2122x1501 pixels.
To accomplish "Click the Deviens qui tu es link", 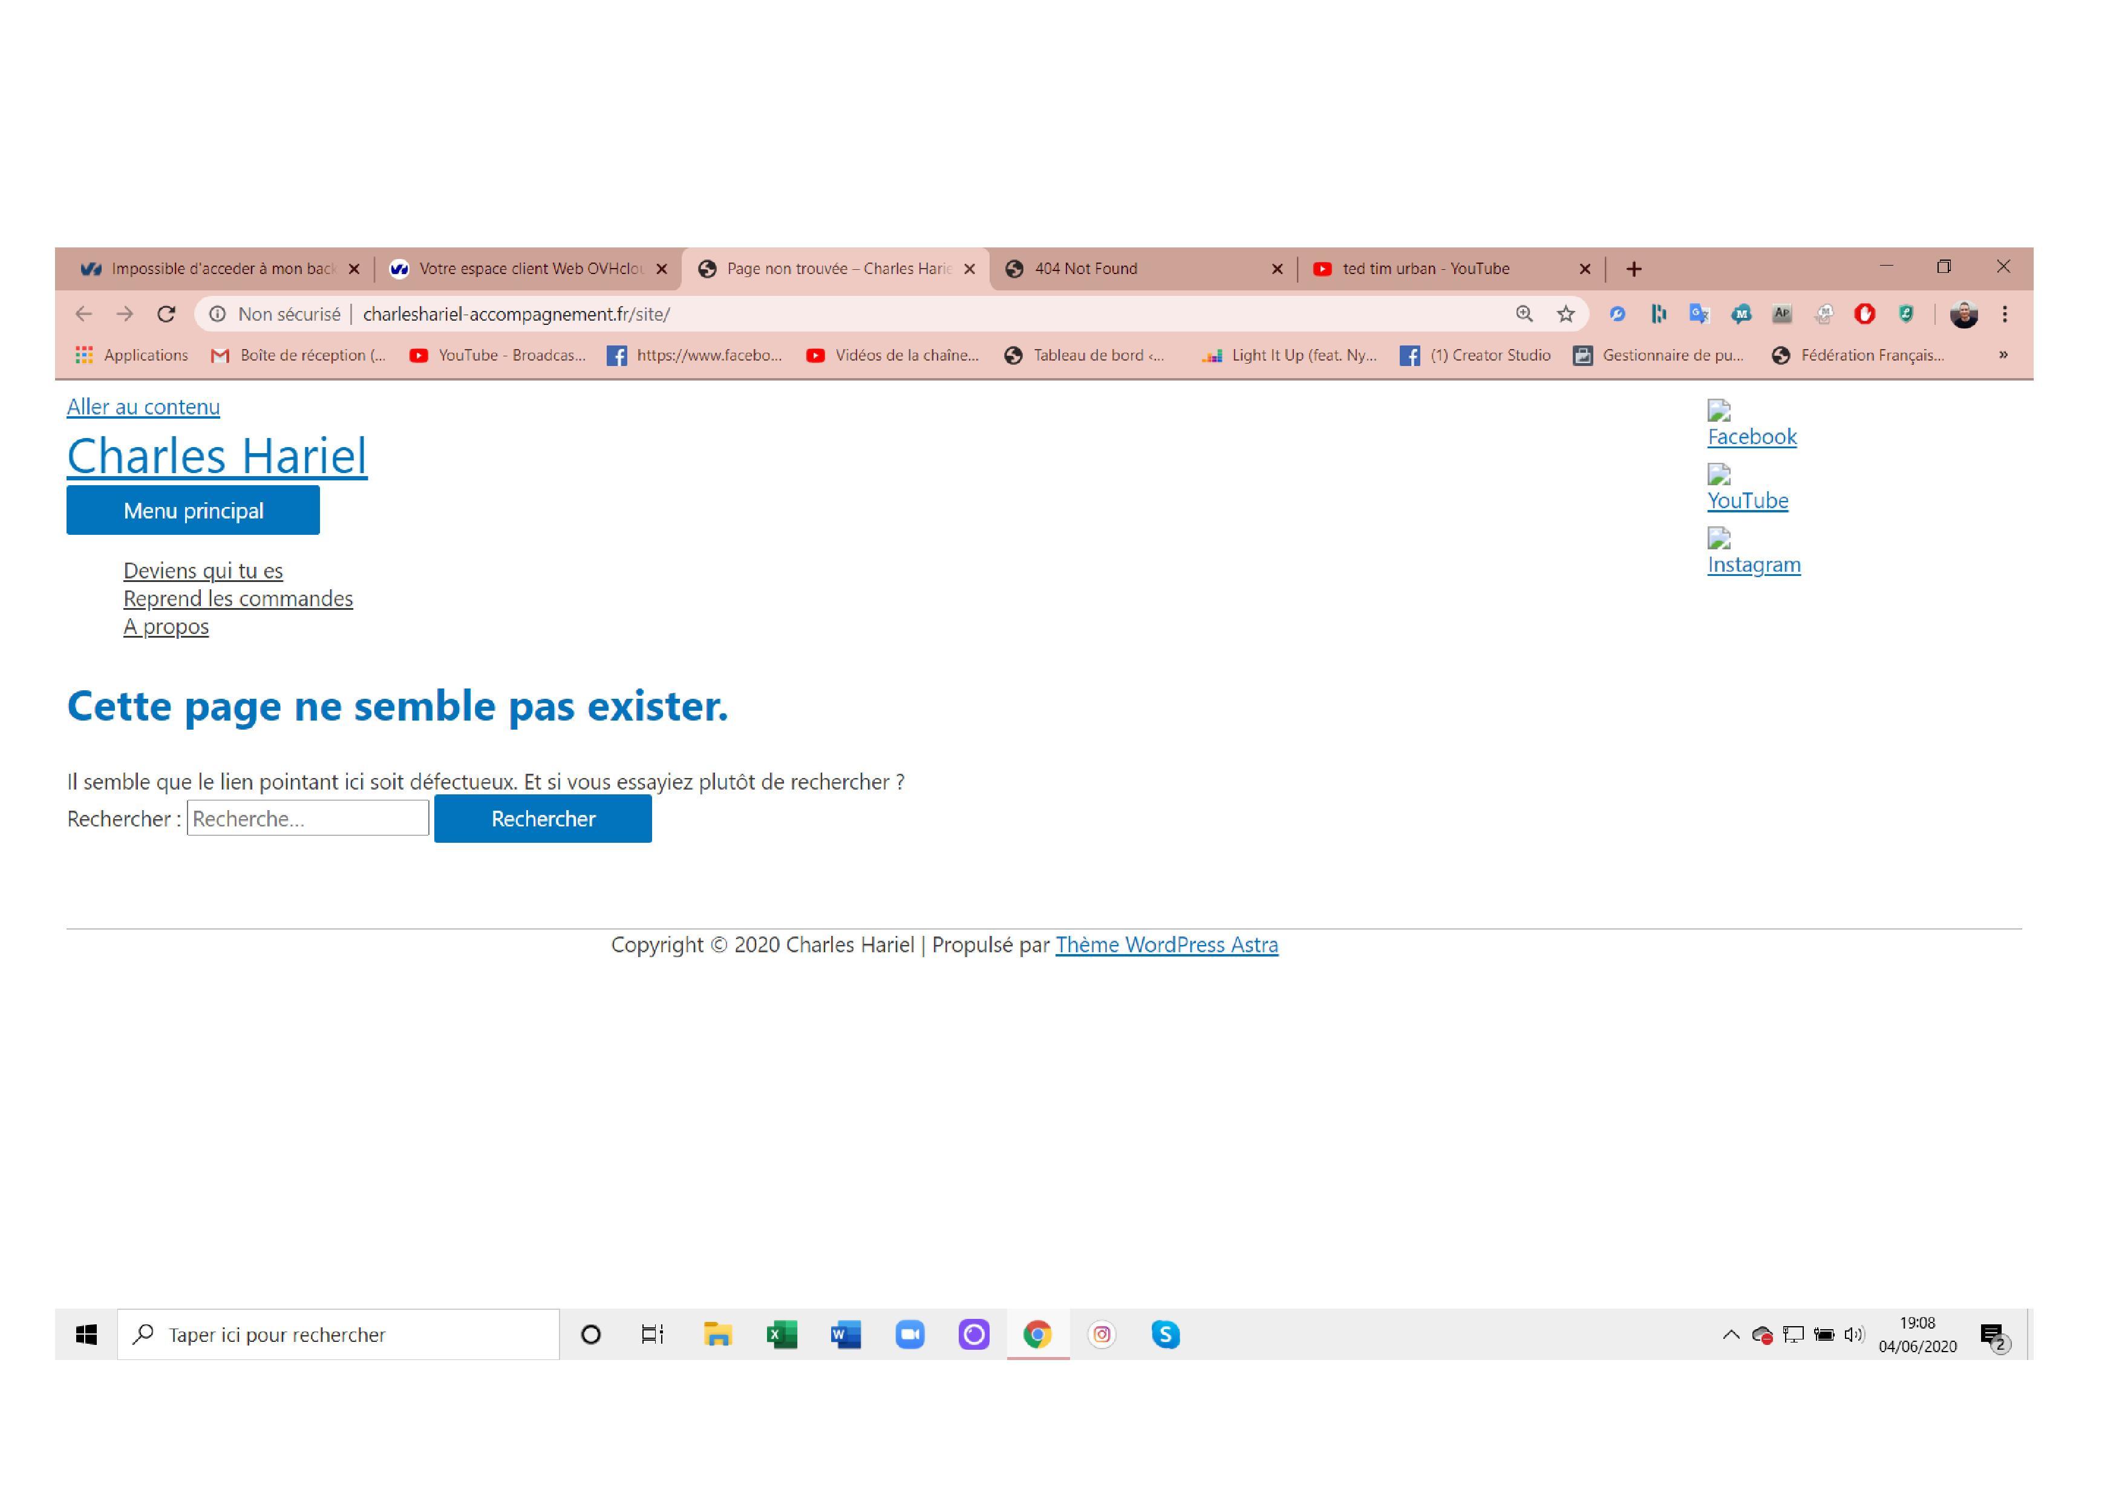I will [203, 571].
